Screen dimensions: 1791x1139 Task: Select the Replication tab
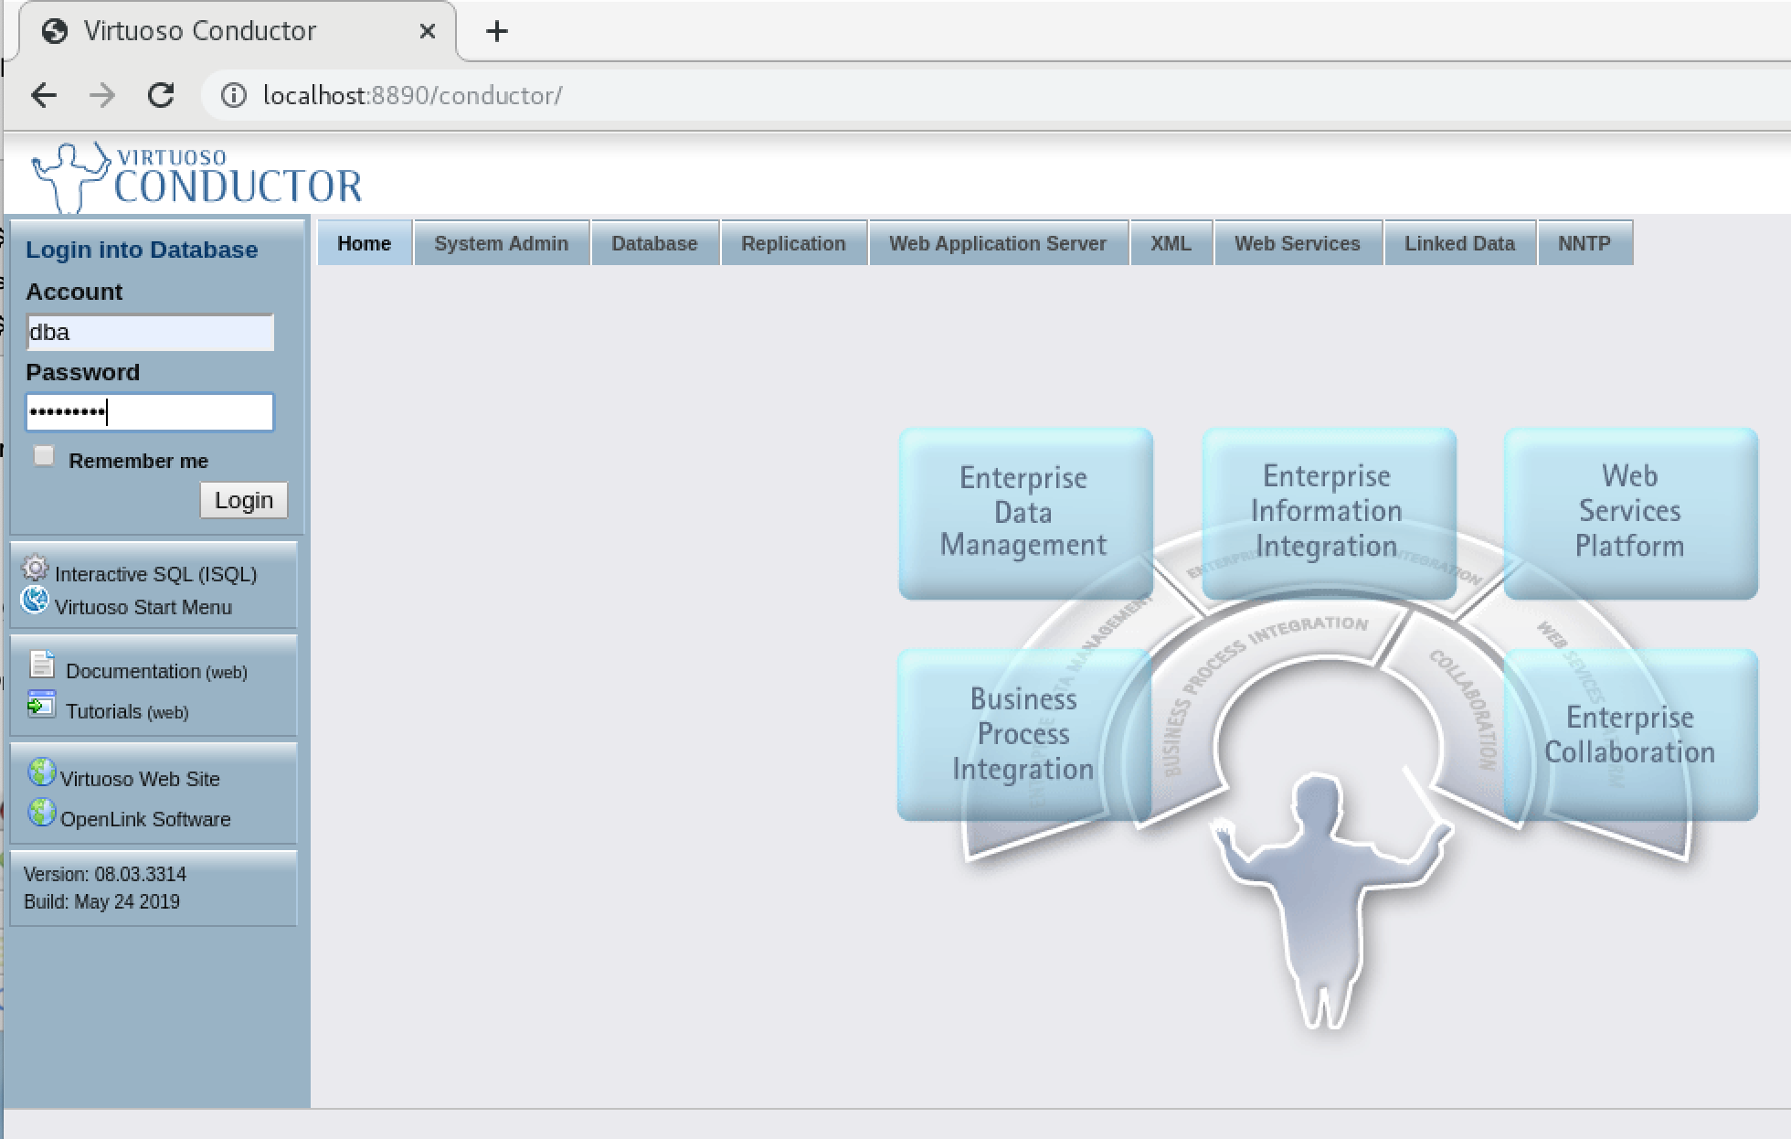click(794, 244)
